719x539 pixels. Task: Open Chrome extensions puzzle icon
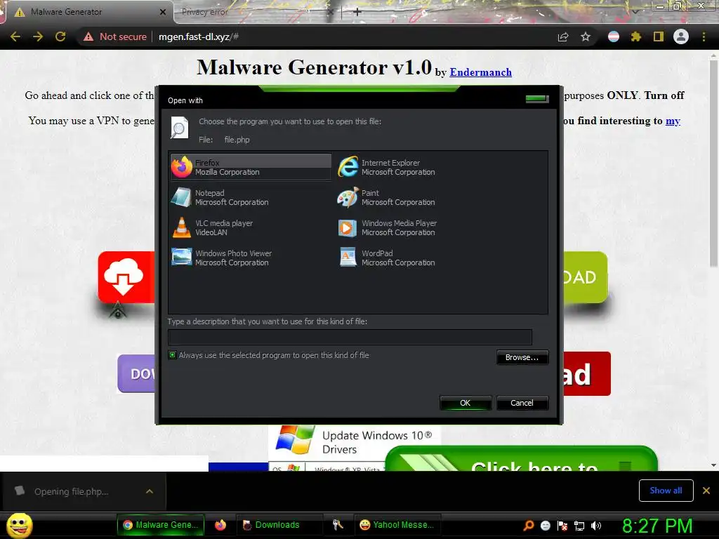636,36
